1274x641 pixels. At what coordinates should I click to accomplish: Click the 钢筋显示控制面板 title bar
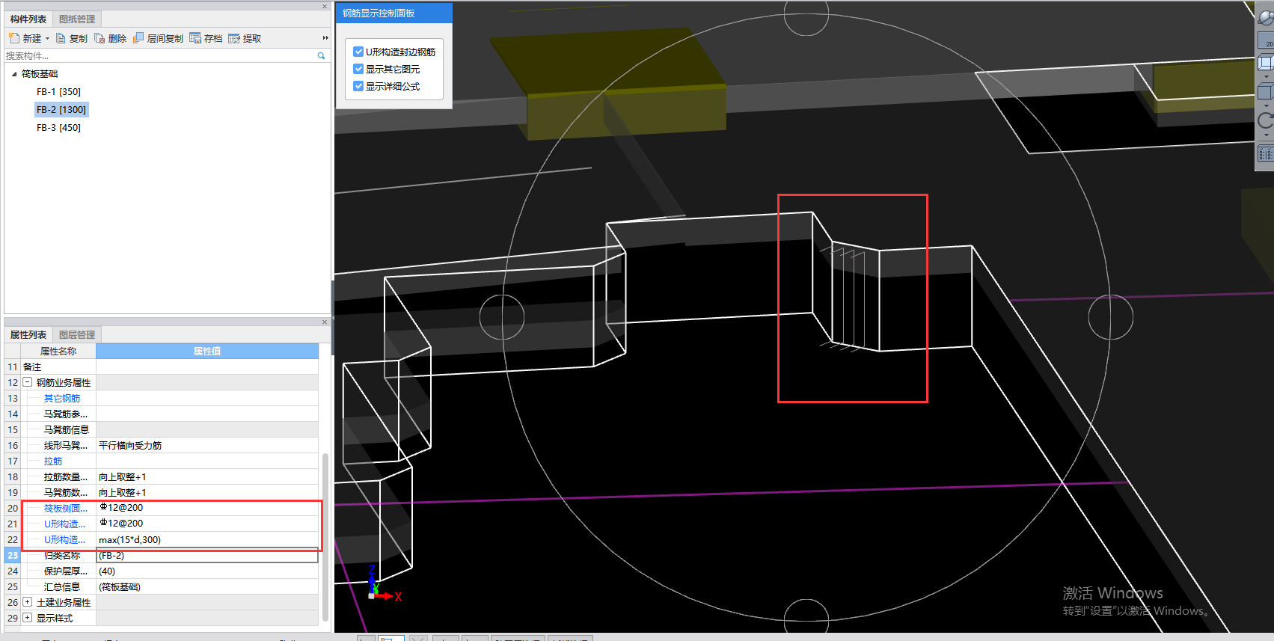click(x=393, y=13)
